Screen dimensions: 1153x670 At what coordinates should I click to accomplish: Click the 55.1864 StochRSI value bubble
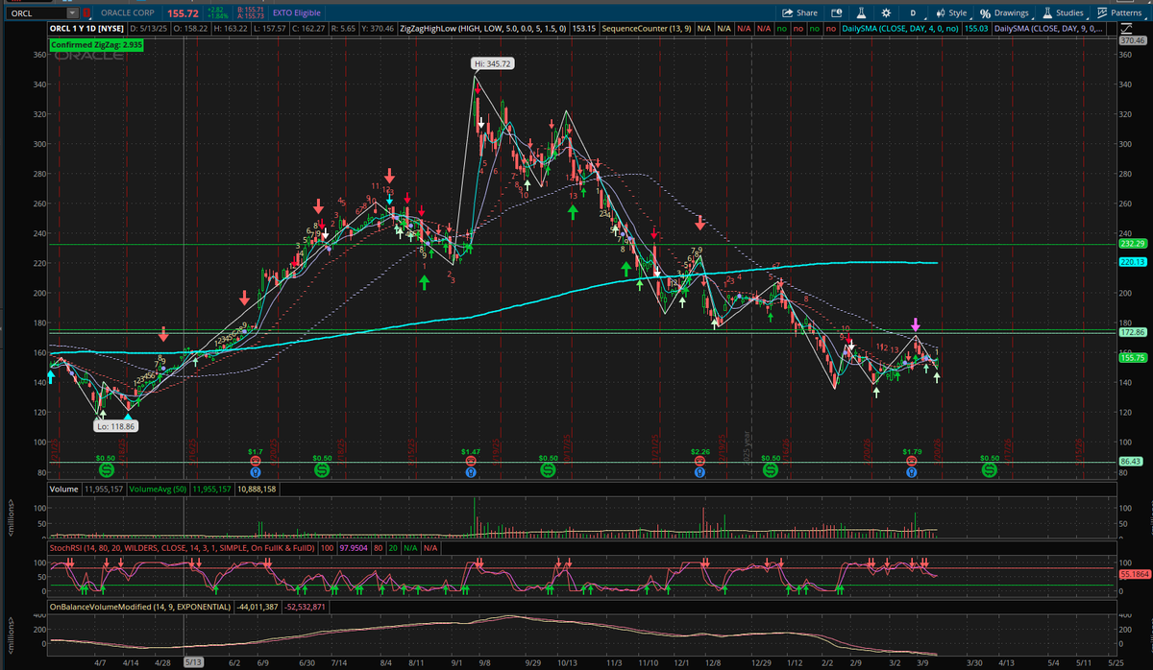click(1134, 573)
